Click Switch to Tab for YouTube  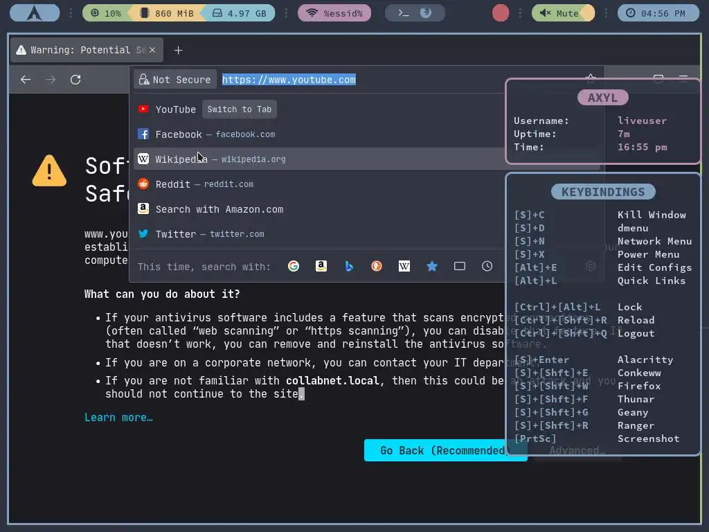coord(239,109)
